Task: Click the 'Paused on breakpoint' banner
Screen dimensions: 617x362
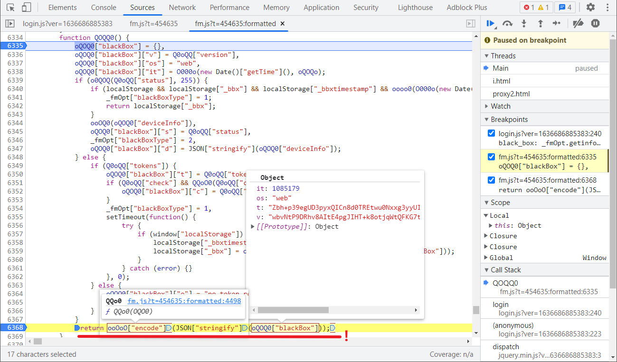Action: [x=544, y=40]
